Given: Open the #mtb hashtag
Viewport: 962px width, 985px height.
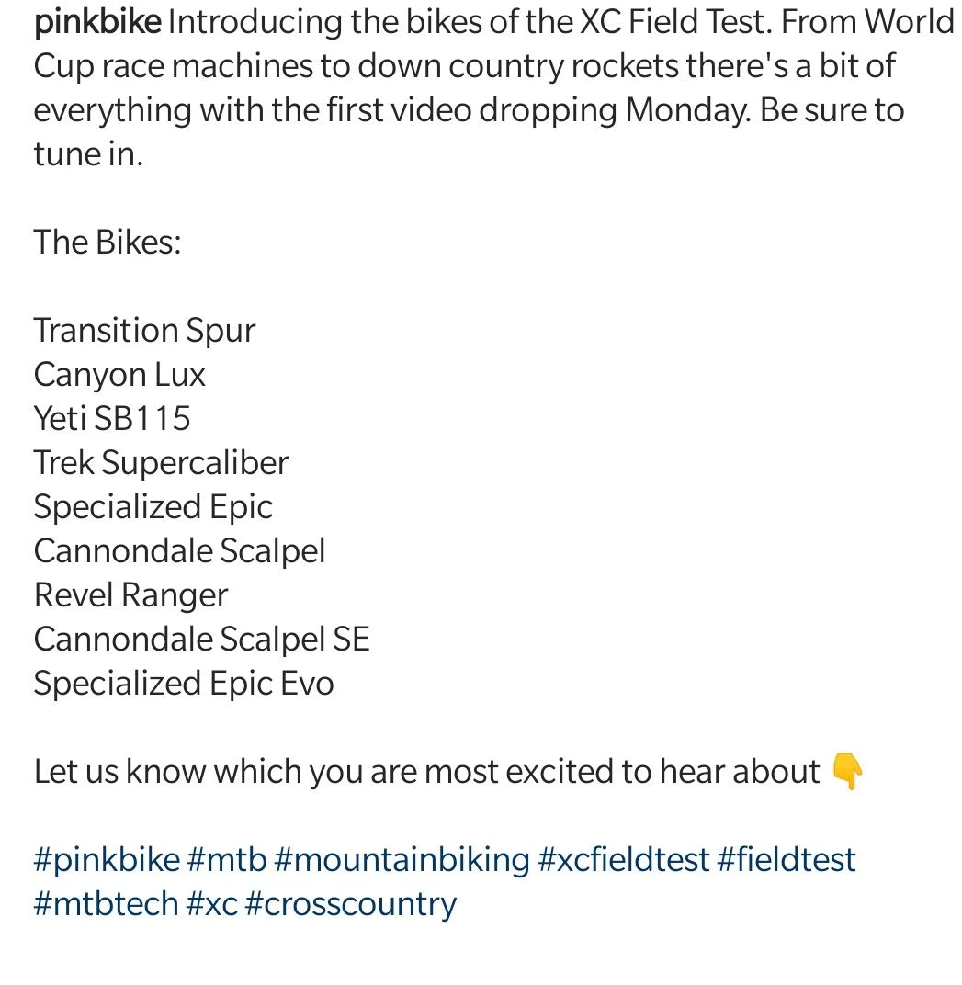Looking at the screenshot, I should 227,860.
